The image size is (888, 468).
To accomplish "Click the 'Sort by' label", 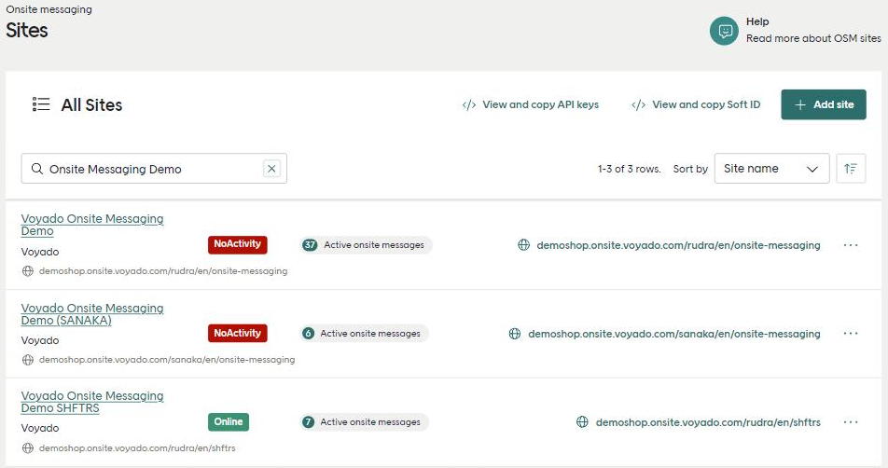I will pyautogui.click(x=690, y=169).
